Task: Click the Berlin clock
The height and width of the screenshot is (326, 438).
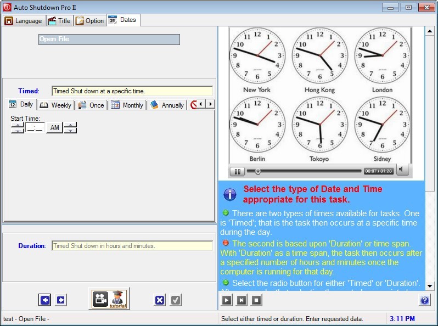Action: tap(257, 125)
